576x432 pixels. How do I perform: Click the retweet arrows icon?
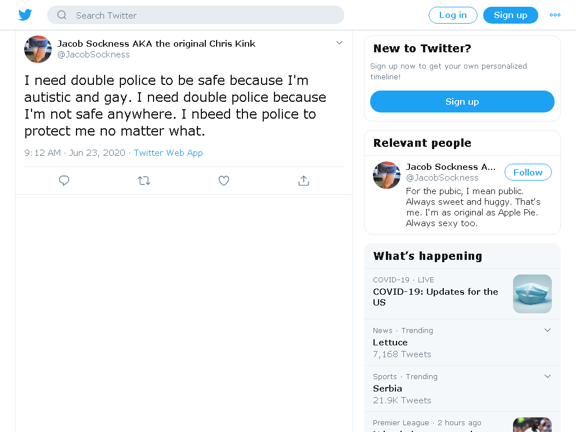point(144,181)
